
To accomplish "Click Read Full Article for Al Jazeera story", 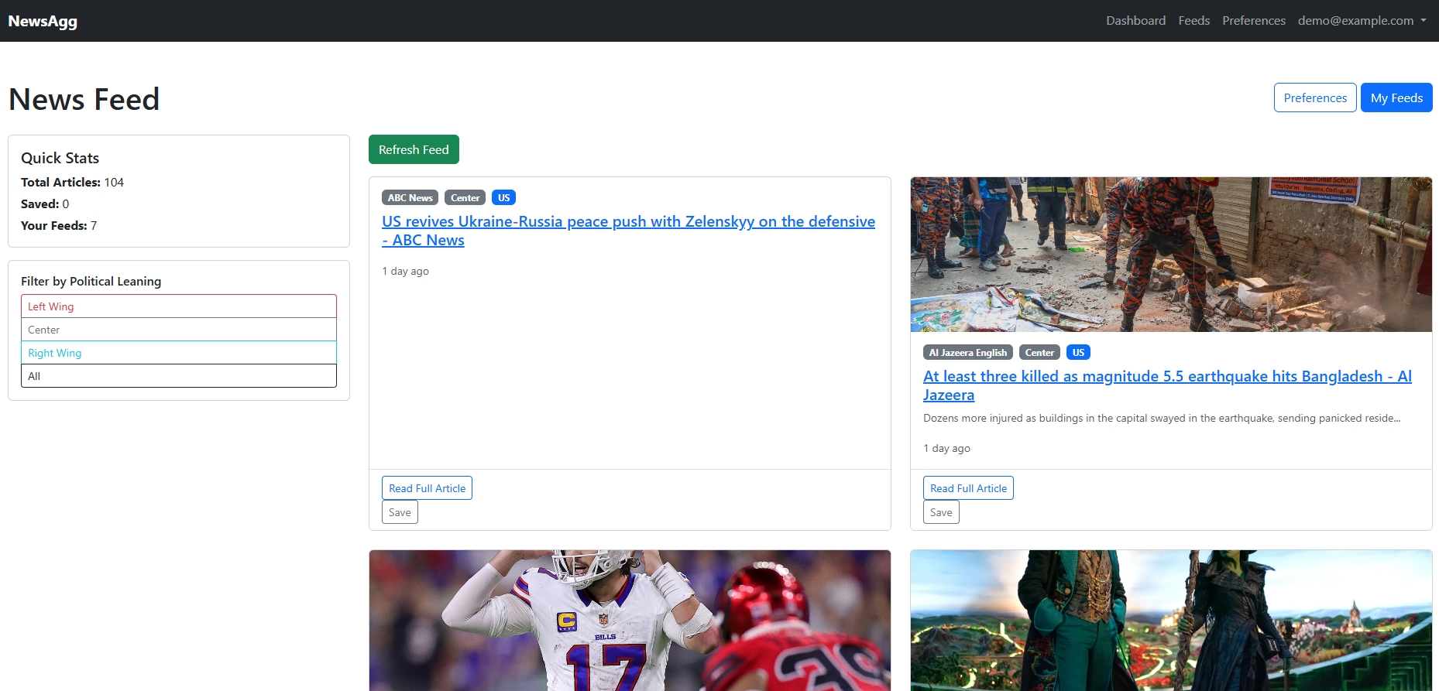I will coord(968,488).
